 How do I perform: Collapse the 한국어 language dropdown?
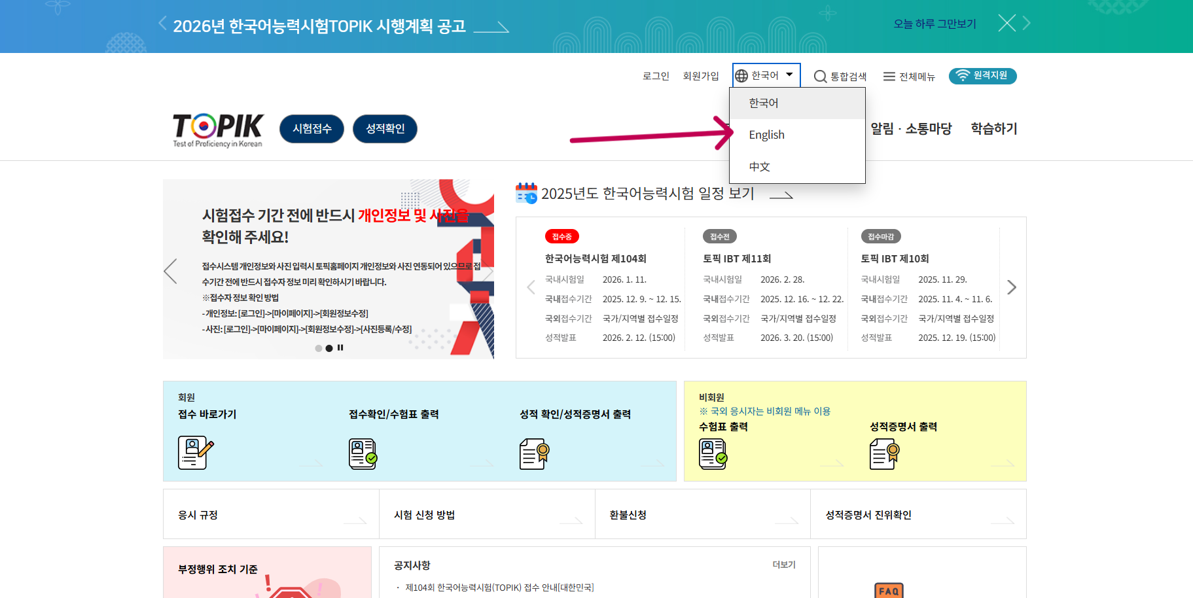[766, 76]
